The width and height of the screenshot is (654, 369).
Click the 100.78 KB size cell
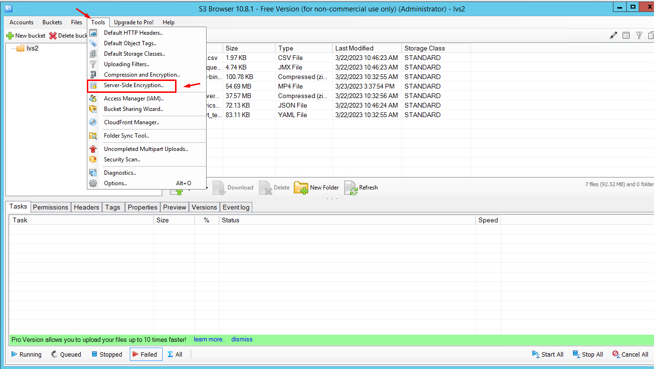(249, 77)
